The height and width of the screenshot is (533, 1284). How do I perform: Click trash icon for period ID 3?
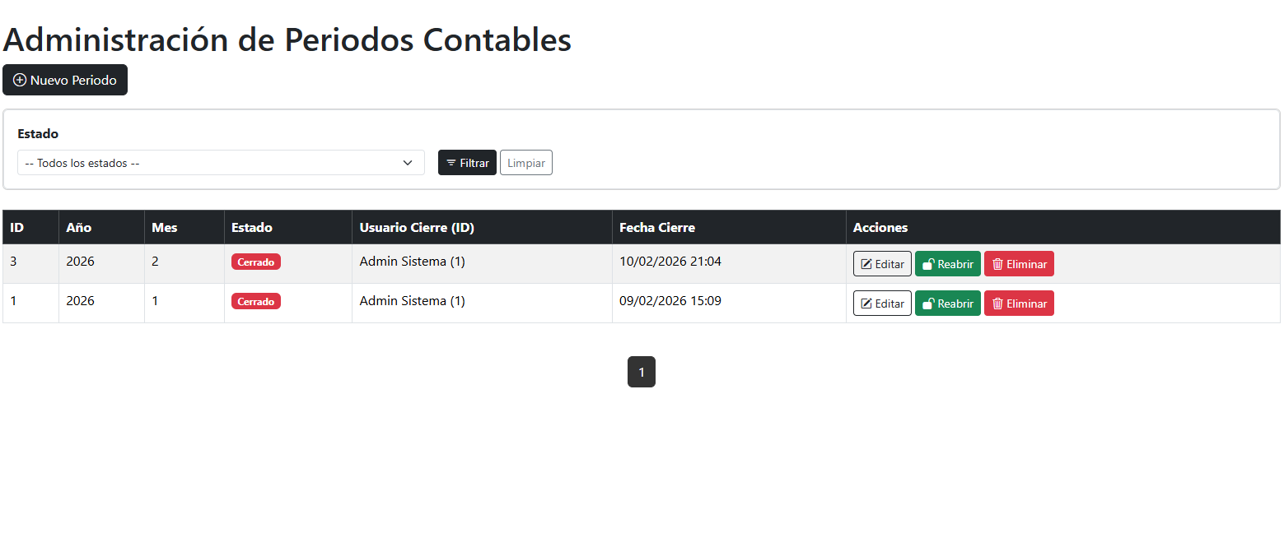(x=997, y=265)
